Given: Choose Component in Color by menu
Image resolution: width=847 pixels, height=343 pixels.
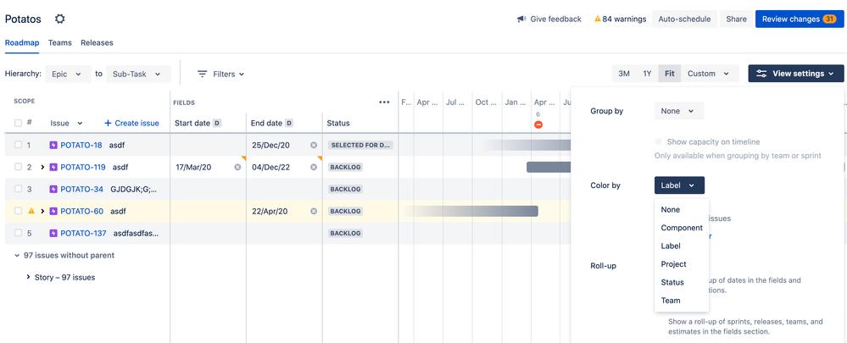Looking at the screenshot, I should point(682,228).
